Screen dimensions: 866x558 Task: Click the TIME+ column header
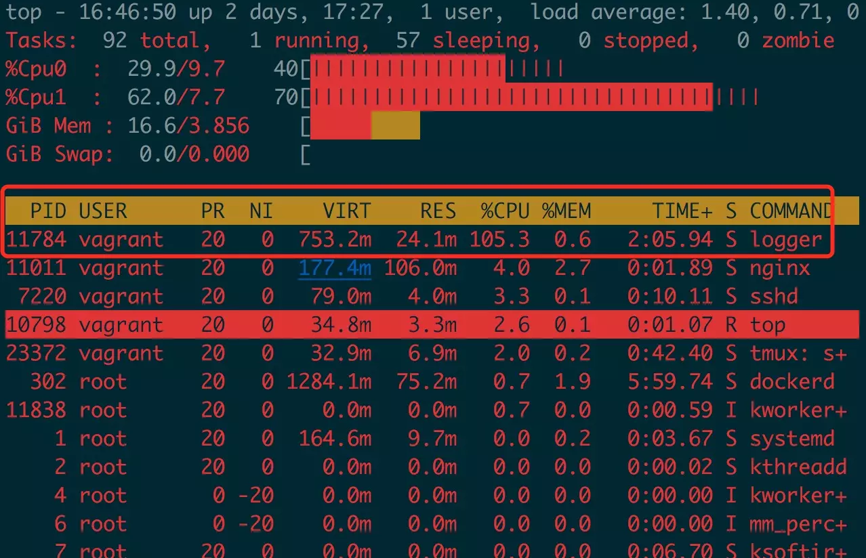(682, 211)
